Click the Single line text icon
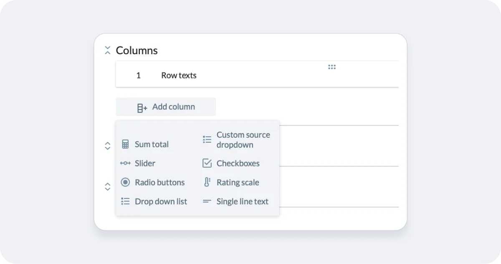 click(206, 201)
